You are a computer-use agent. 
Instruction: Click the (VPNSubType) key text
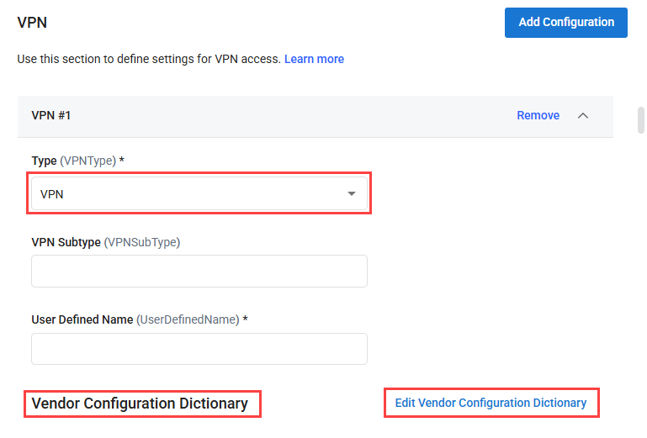point(142,242)
